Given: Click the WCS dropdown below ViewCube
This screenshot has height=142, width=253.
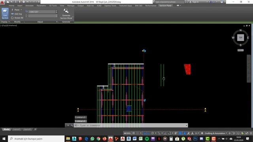Looking at the screenshot, I should click(x=240, y=50).
